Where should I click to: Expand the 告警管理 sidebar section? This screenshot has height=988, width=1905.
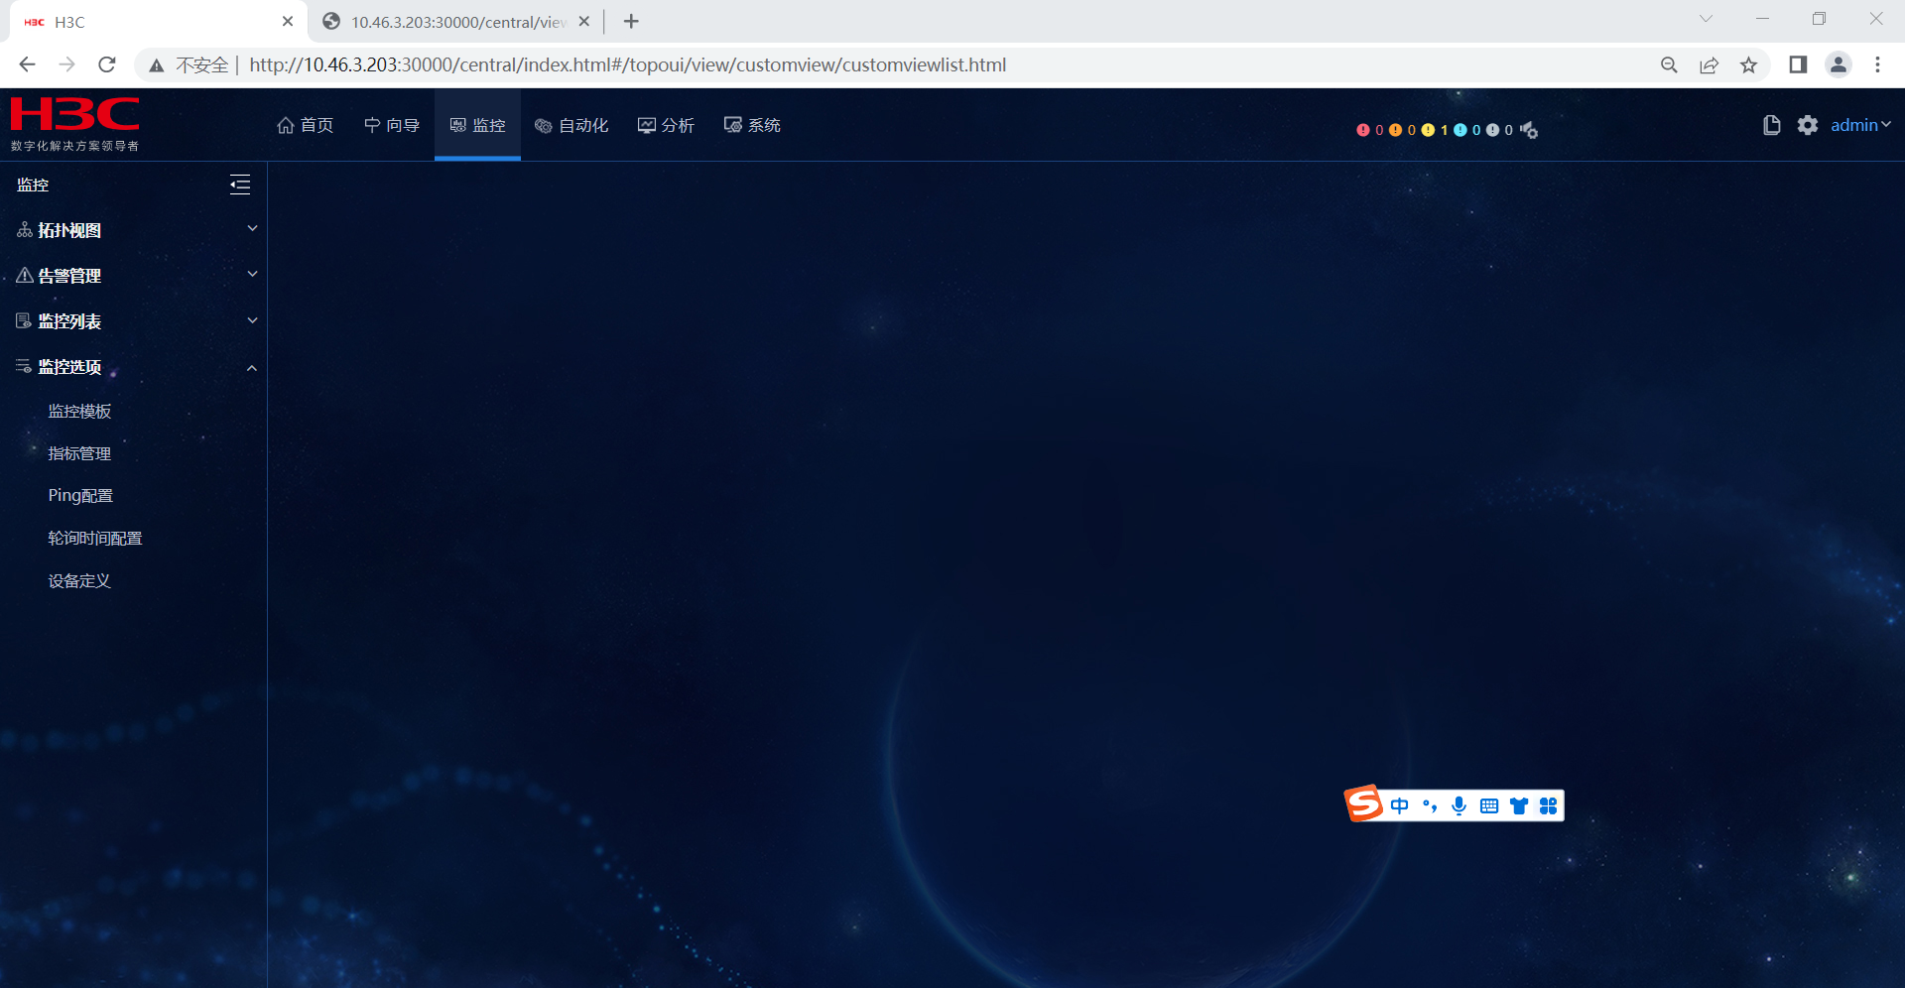point(134,276)
